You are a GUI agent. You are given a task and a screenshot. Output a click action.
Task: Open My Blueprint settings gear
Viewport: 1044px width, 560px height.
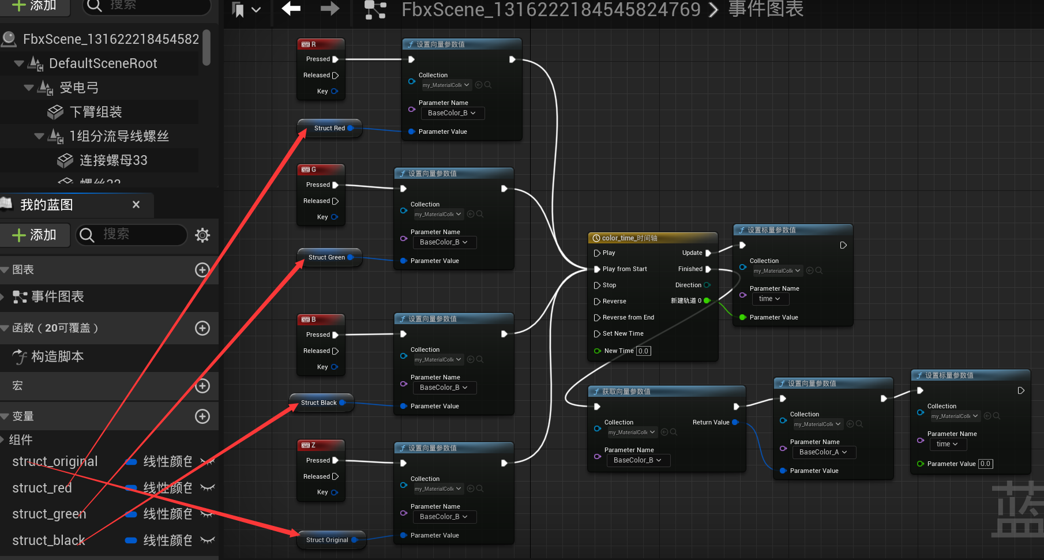point(202,235)
